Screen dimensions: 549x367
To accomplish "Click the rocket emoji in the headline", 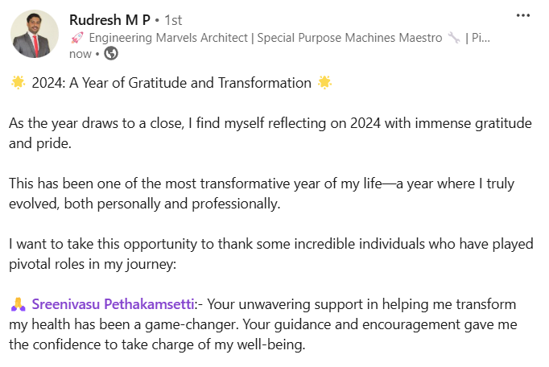I will [77, 37].
